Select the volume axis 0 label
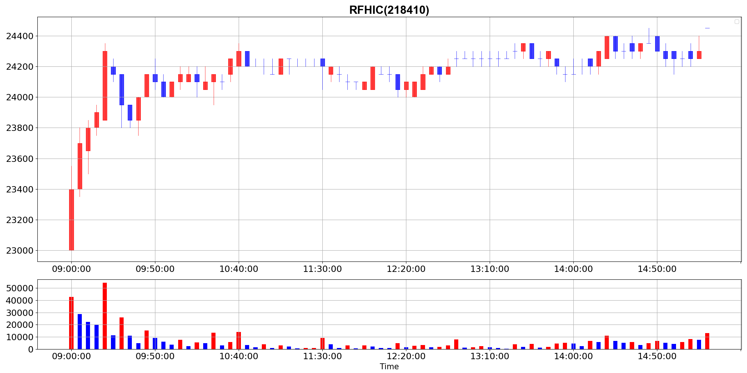Image resolution: width=747 pixels, height=373 pixels. point(31,350)
